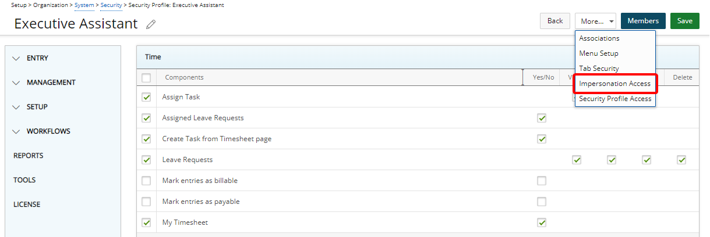Uncheck the Assign Task row checkbox

pyautogui.click(x=146, y=97)
